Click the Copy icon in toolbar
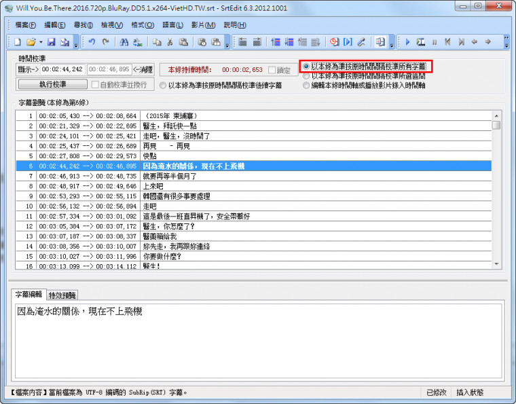The width and height of the screenshot is (516, 404). (157, 42)
